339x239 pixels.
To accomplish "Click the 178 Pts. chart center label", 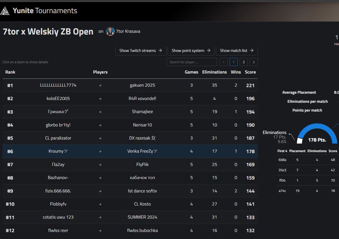I will point(317,140).
